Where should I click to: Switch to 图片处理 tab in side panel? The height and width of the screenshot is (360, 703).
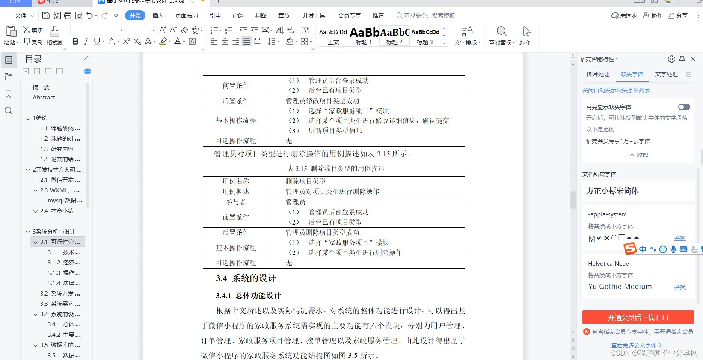coord(598,74)
